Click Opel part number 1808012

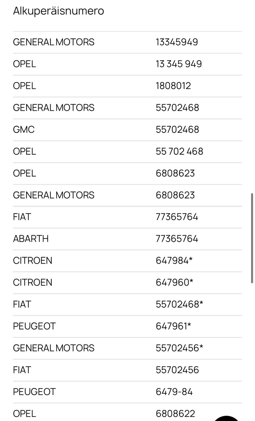click(x=173, y=86)
